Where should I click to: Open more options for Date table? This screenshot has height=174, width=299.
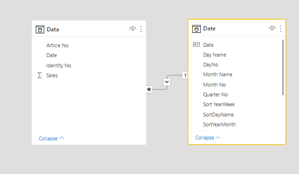281,29
